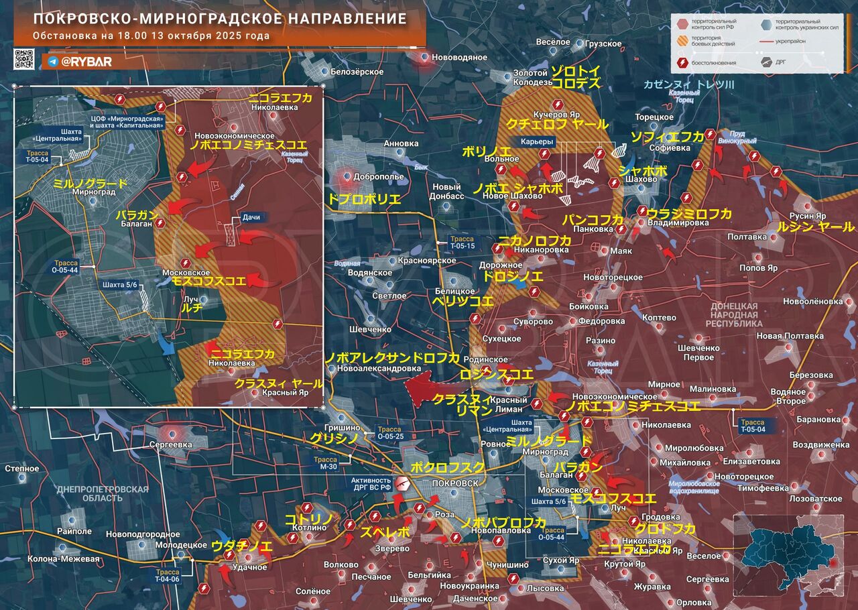
Task: Click the Котлино town label
Action: [x=308, y=528]
